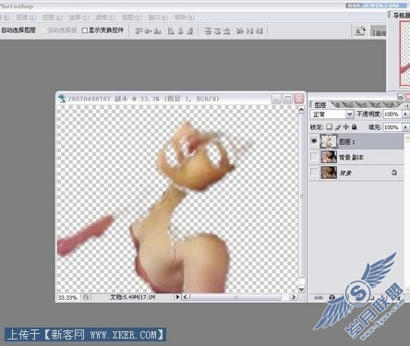Click the padlock icon on 背景 layer
Screen dimensions: 410x346
[x=394, y=173]
